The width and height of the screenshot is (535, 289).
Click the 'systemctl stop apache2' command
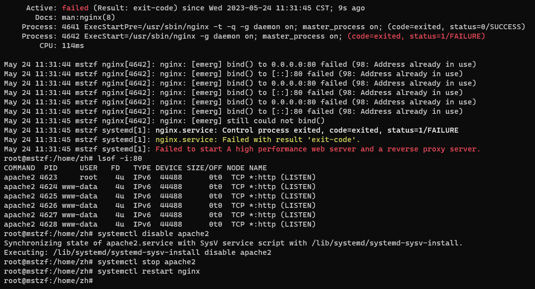point(146,262)
